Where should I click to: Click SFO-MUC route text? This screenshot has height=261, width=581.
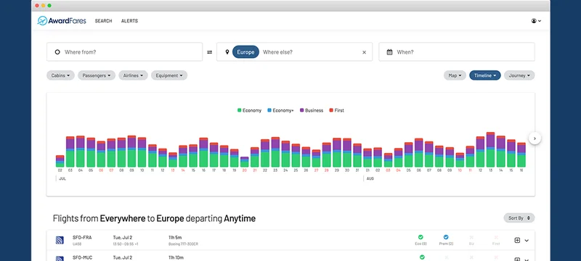point(82,257)
